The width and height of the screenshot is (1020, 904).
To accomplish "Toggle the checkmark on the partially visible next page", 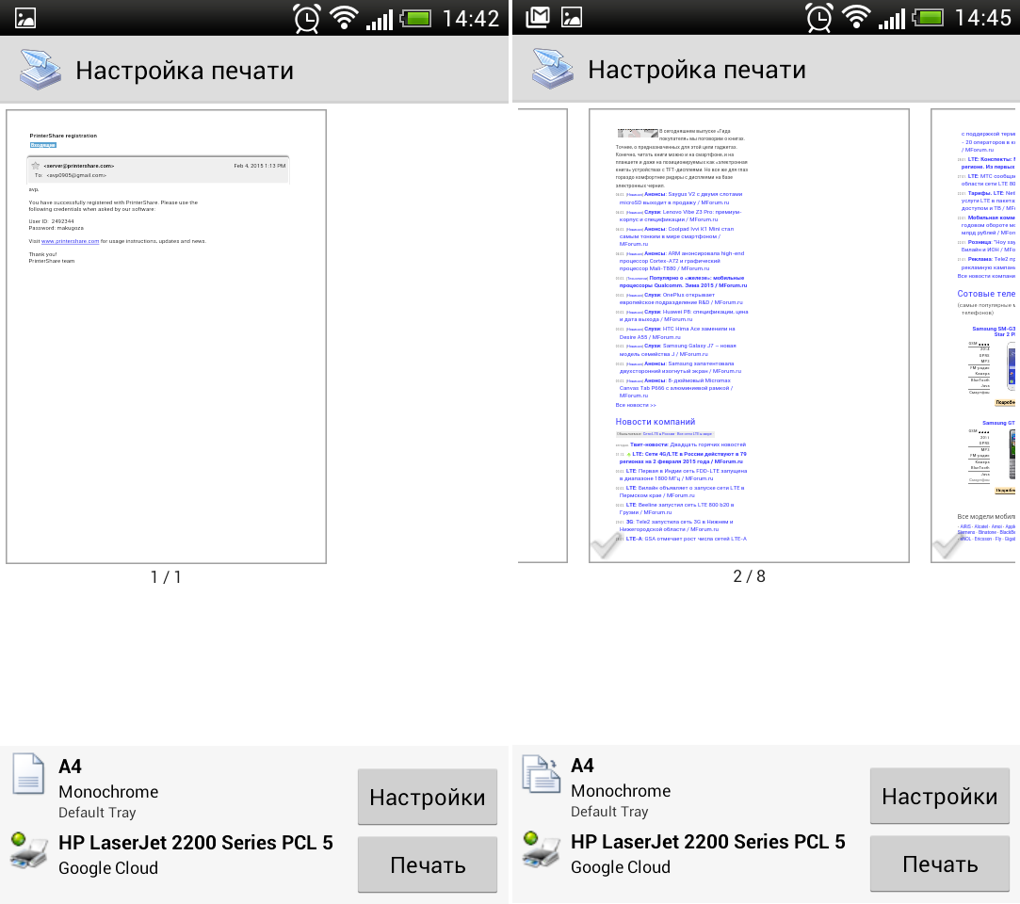I will pyautogui.click(x=947, y=545).
